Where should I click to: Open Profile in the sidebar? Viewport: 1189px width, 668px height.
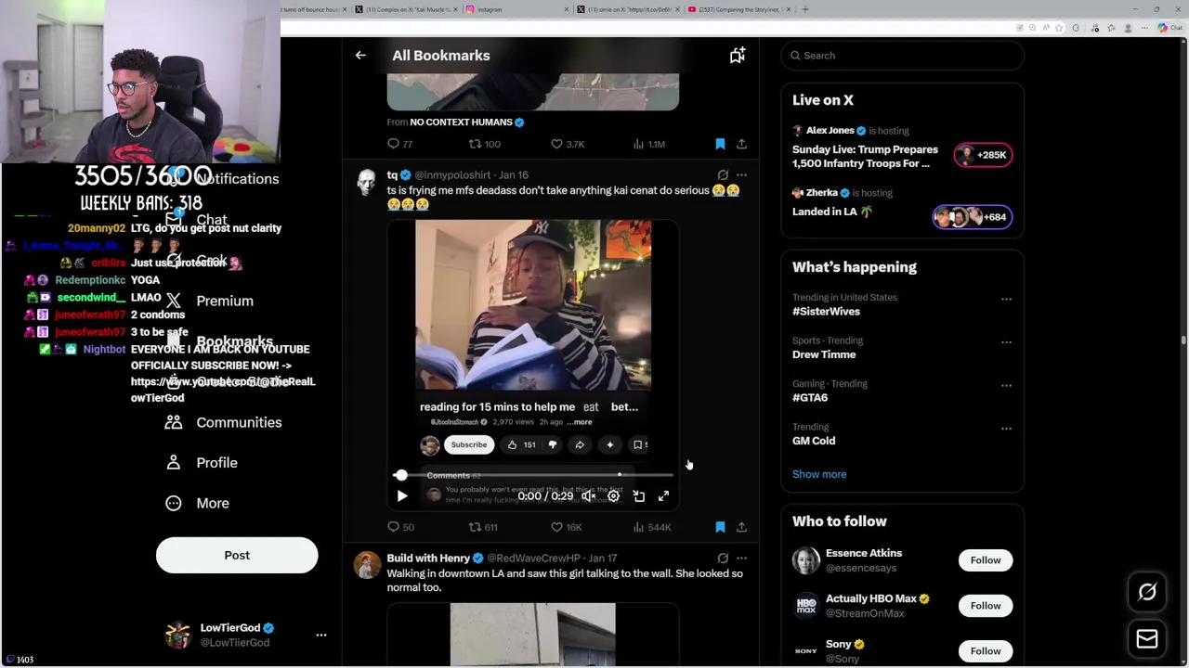(201, 462)
